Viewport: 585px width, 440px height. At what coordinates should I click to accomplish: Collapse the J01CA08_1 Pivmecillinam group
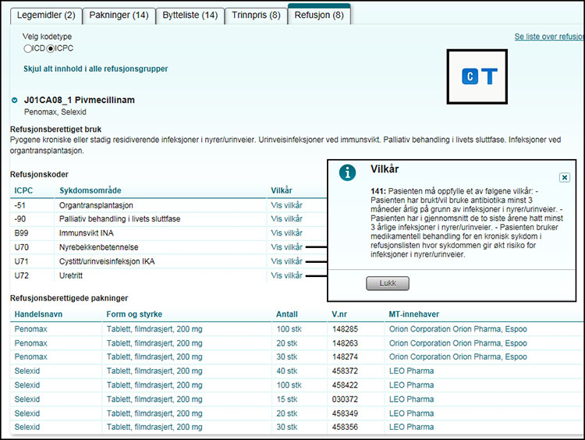(x=15, y=100)
